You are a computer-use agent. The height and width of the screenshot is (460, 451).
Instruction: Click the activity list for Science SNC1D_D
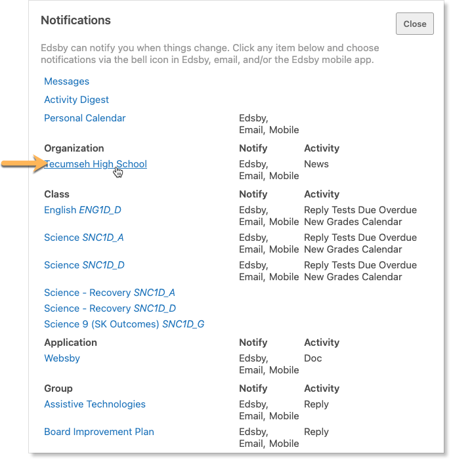pyautogui.click(x=360, y=271)
